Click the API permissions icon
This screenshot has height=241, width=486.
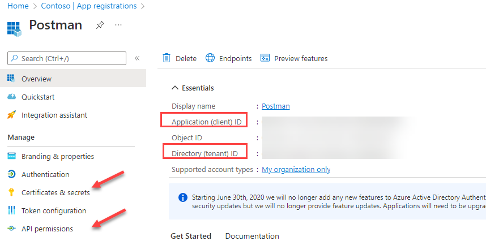11,229
